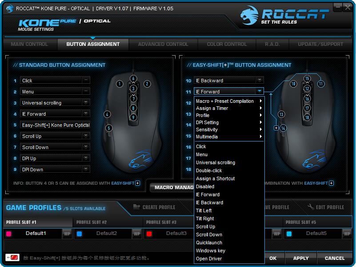Click mouse button marker 2 on left diagram
This screenshot has height=267, width=356.
[x=147, y=84]
